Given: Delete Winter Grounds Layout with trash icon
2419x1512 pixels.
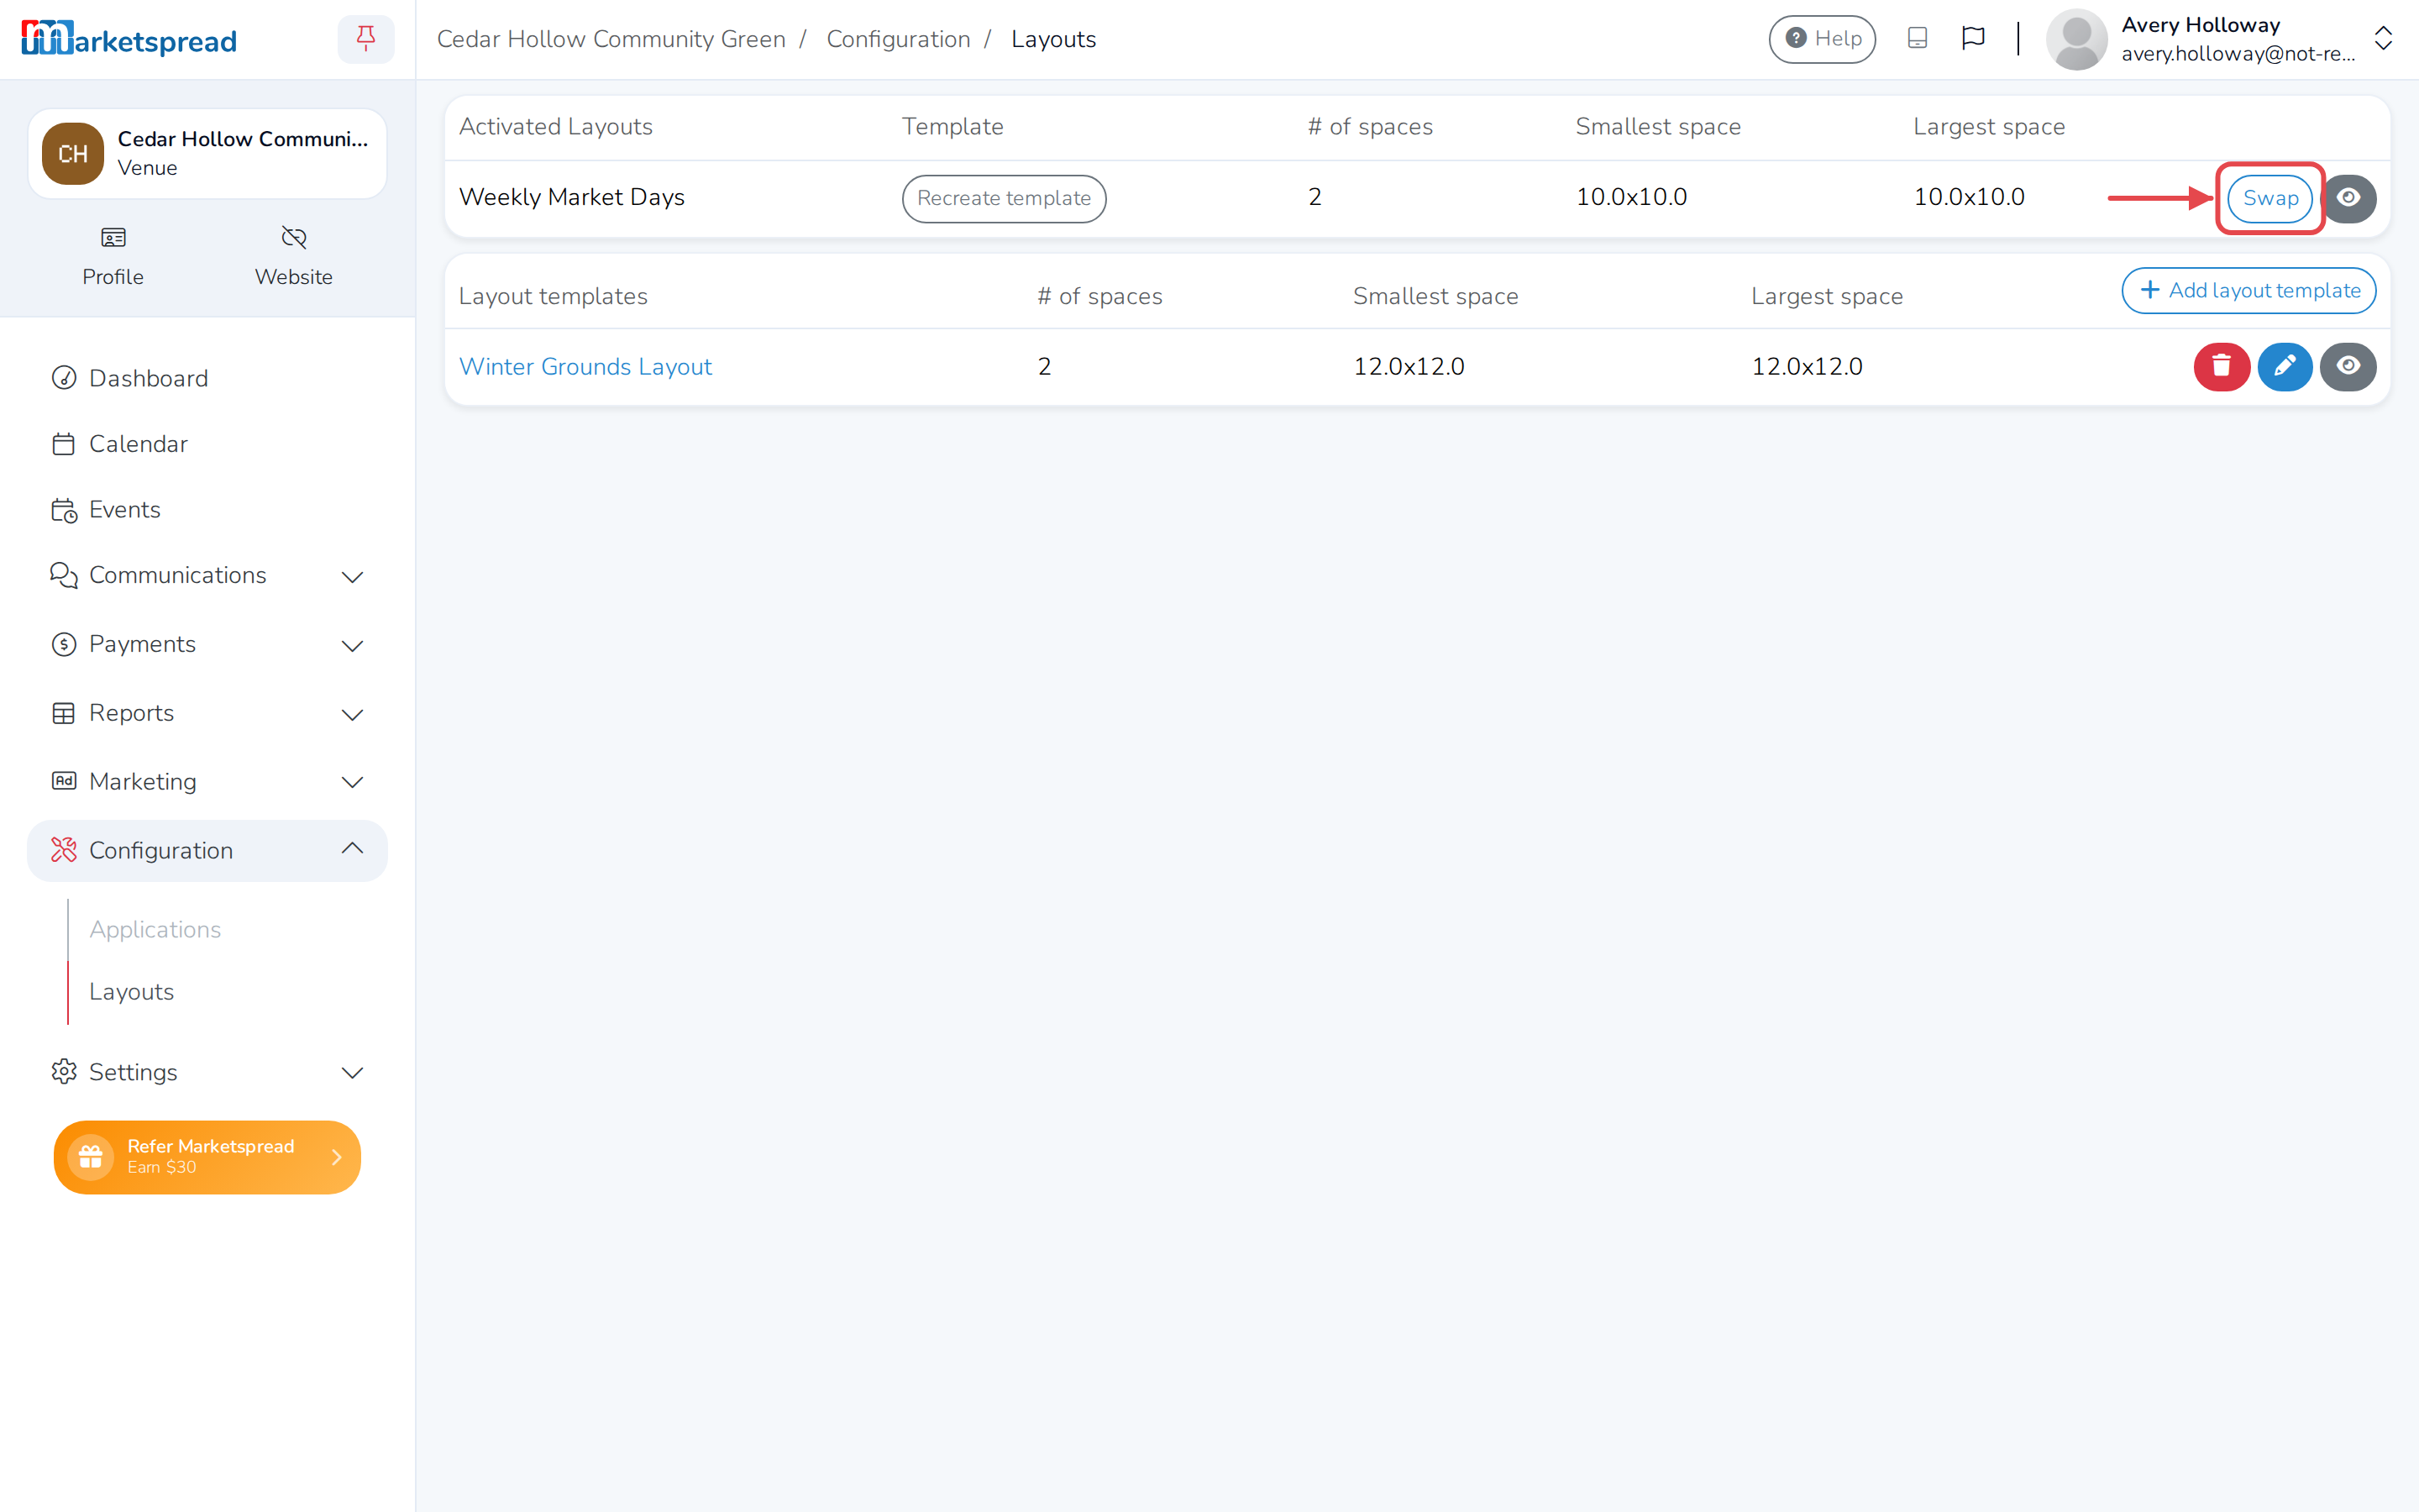Looking at the screenshot, I should click(2221, 366).
